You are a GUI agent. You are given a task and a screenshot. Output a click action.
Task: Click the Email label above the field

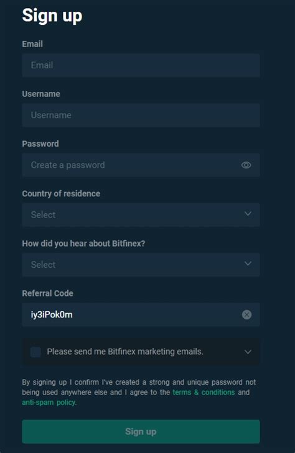point(32,44)
